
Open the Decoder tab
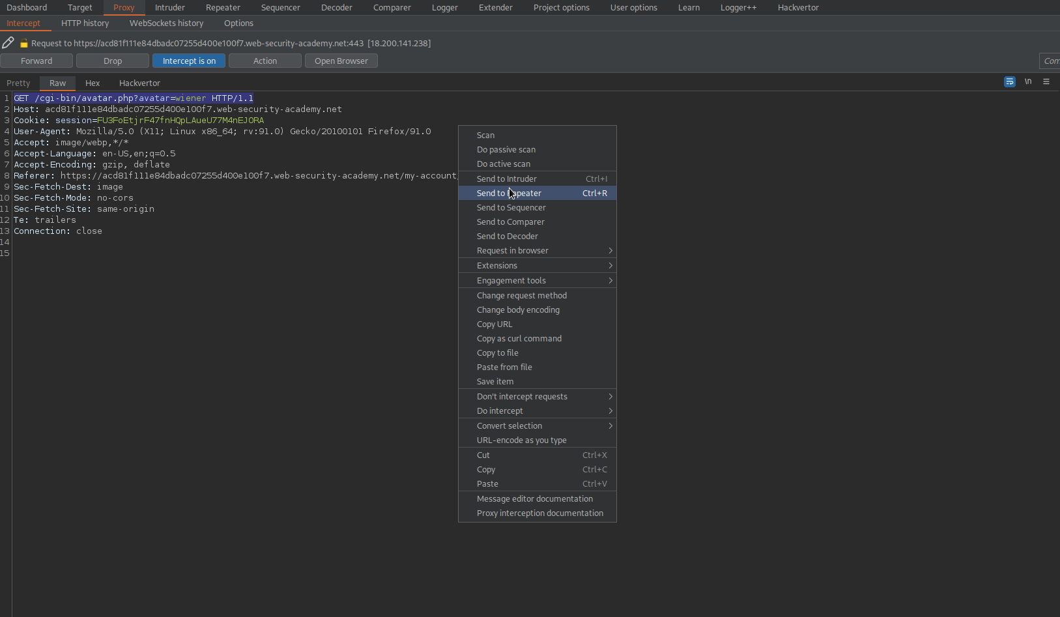tap(337, 7)
